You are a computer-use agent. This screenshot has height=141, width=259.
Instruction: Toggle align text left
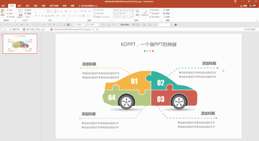coord(70,16)
